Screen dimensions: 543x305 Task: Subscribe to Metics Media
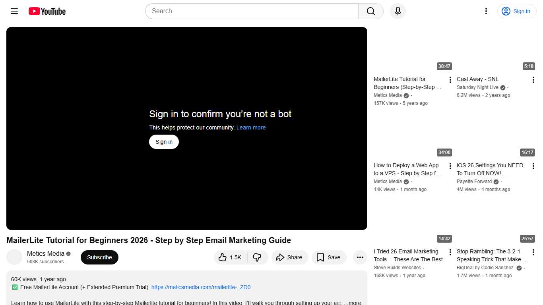(99, 257)
